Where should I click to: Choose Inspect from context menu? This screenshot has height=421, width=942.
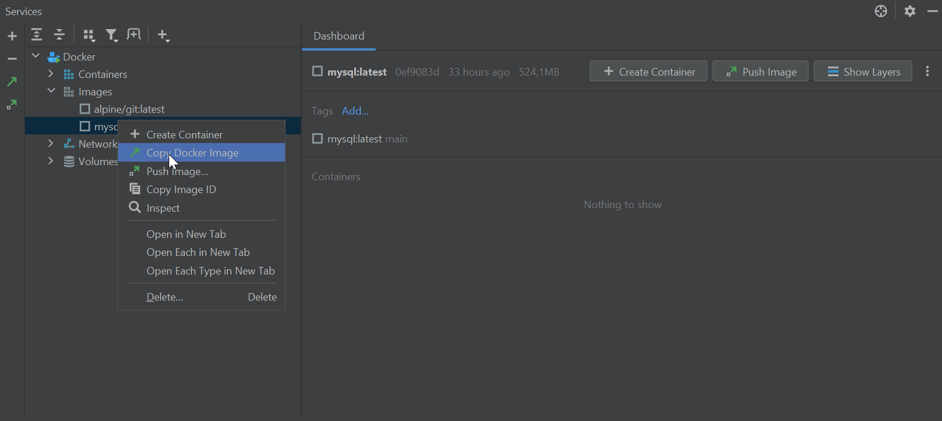(201, 208)
